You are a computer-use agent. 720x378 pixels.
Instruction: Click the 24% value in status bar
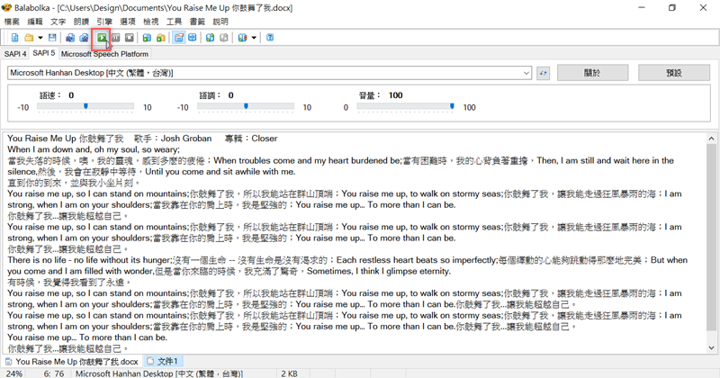click(x=14, y=373)
